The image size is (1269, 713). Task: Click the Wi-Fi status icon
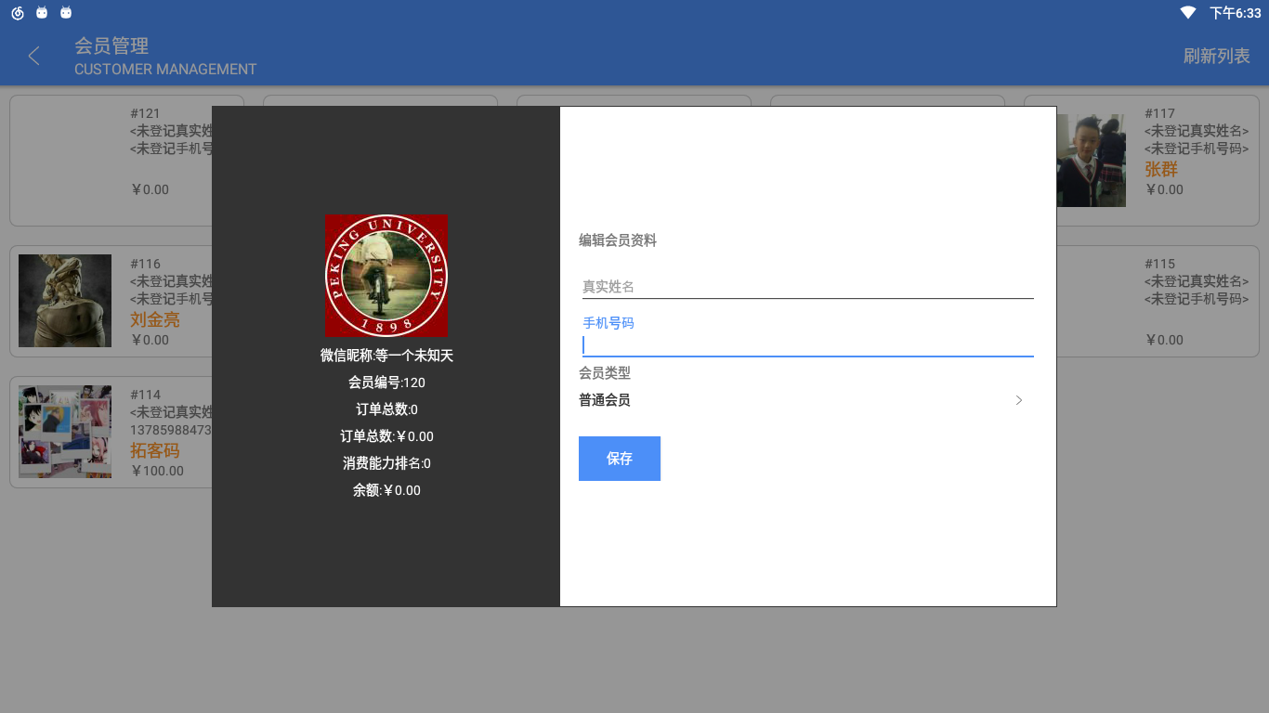(1188, 13)
